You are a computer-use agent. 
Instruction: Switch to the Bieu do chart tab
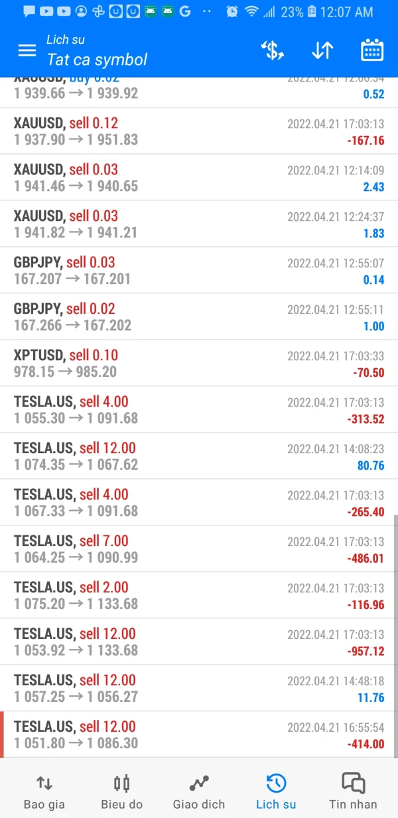[121, 791]
